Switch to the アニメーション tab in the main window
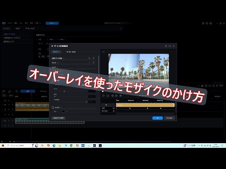Image resolution: width=226 pixels, height=169 pixels. [30, 29]
